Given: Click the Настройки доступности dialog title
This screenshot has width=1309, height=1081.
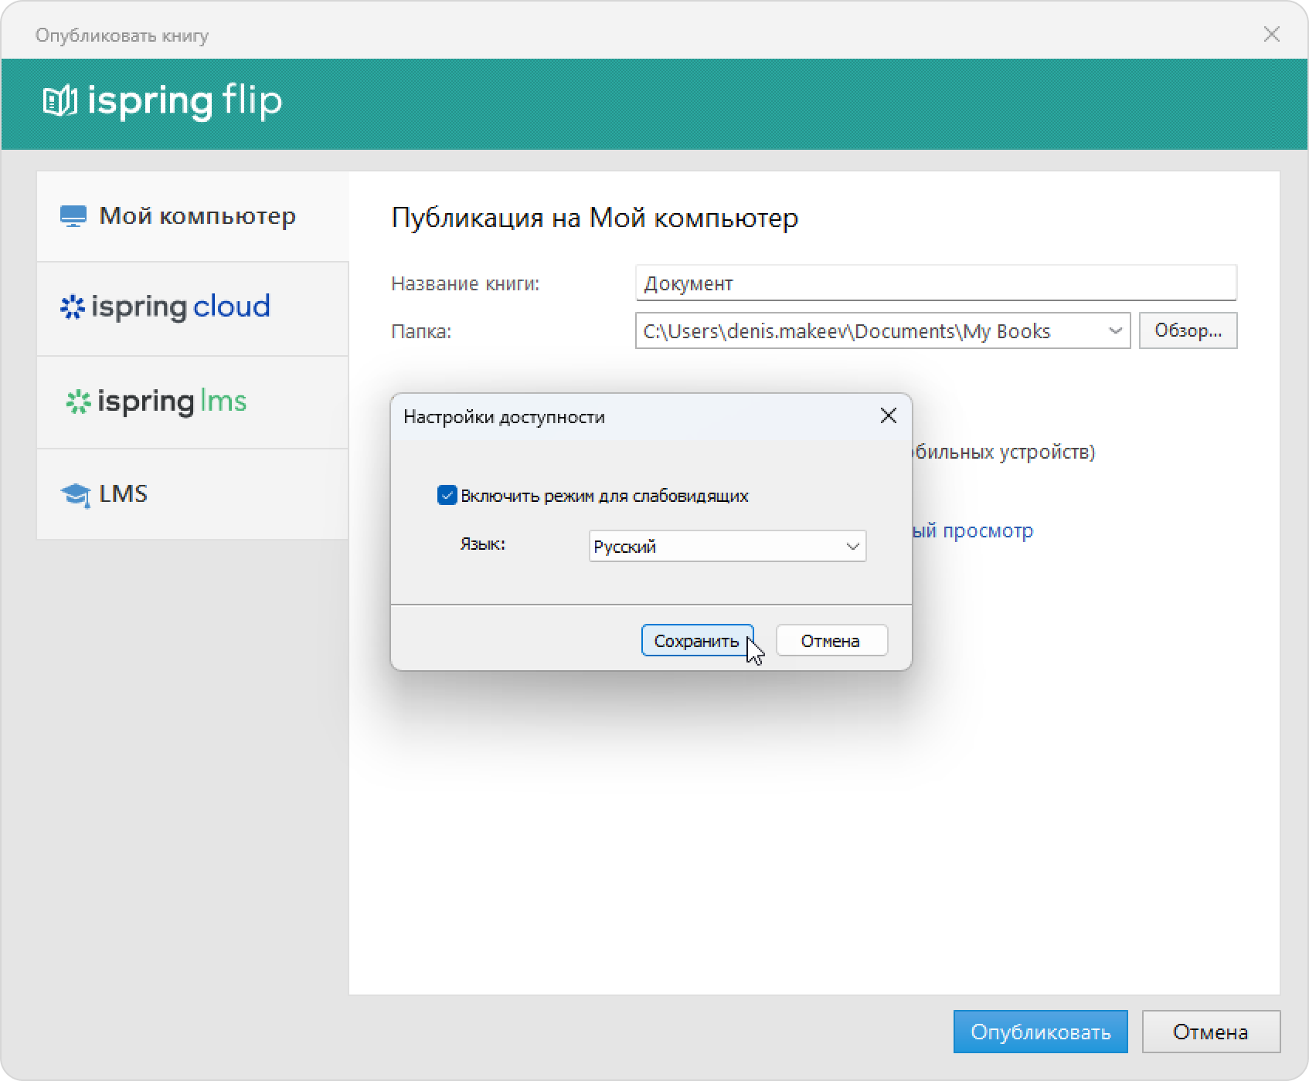Looking at the screenshot, I should pyautogui.click(x=505, y=417).
